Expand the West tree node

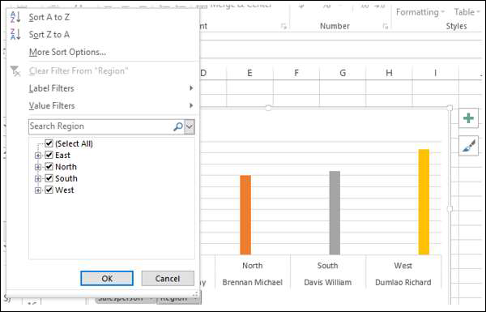38,190
